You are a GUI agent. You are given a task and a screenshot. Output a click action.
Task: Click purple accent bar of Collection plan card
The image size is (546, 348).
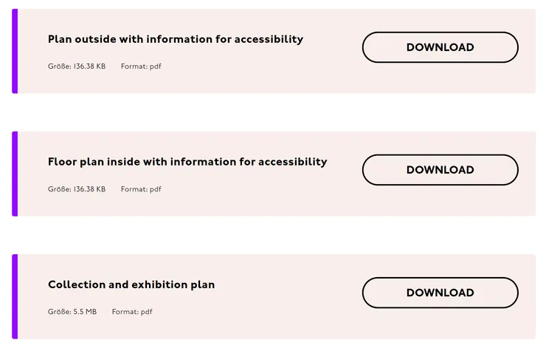coord(14,297)
